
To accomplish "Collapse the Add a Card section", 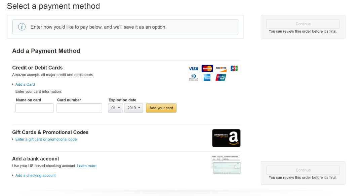I will (25, 84).
